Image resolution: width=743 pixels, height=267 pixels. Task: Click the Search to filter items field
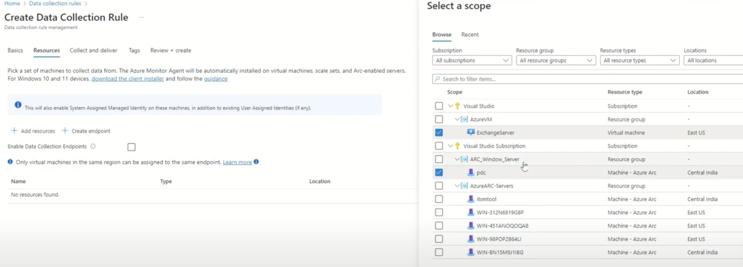588,79
